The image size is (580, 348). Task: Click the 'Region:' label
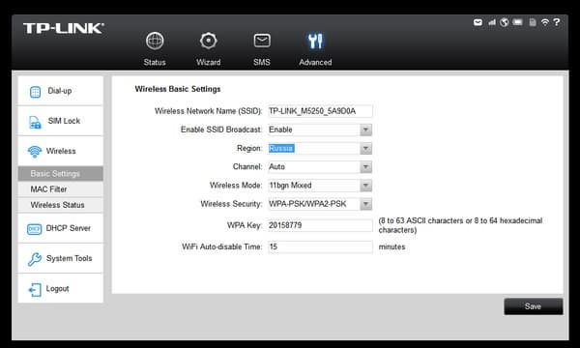click(x=249, y=148)
